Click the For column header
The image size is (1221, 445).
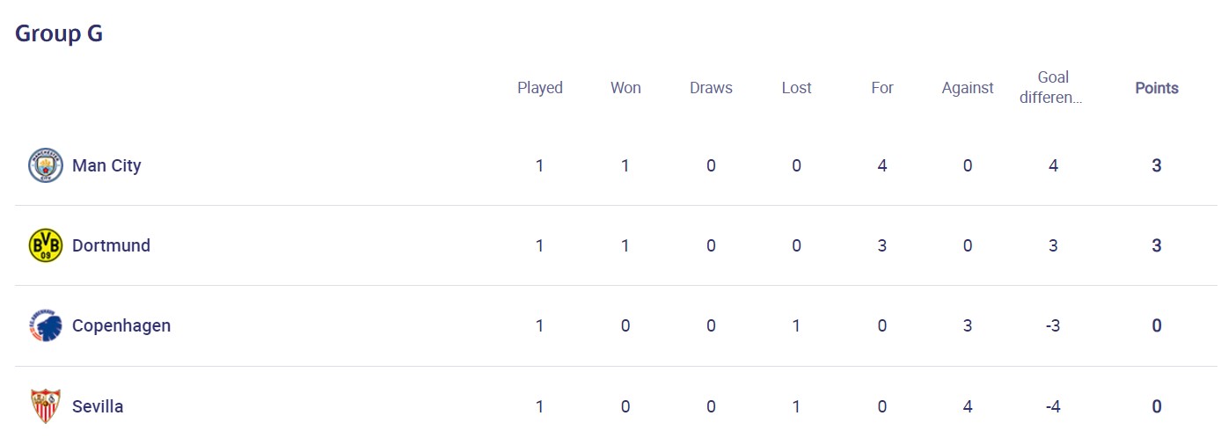click(882, 88)
